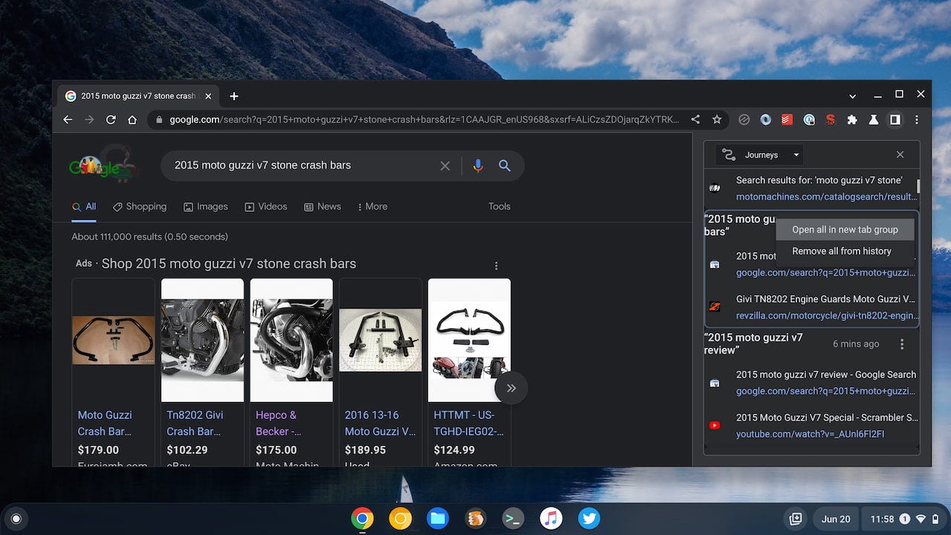Open the Terminal app from the shelf

(513, 519)
